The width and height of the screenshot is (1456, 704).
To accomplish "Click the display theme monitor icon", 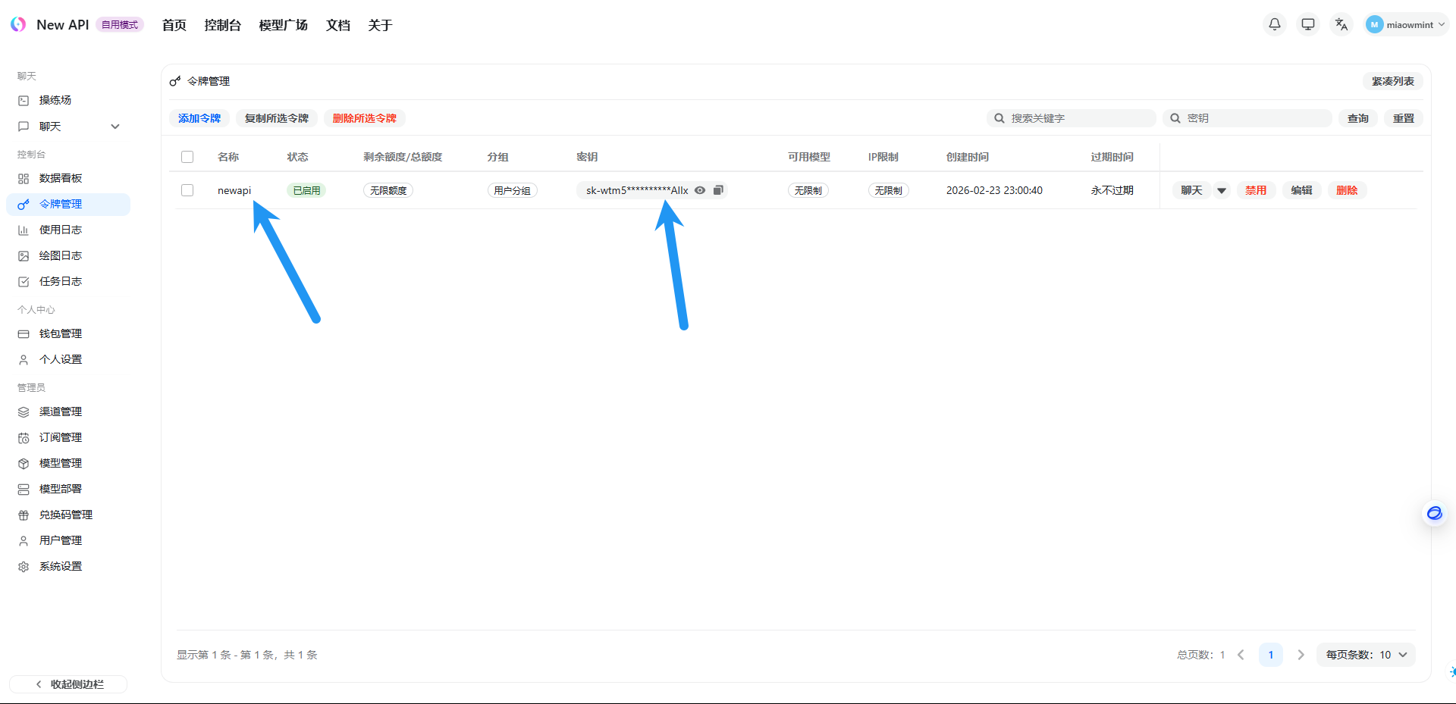I will pyautogui.click(x=1308, y=24).
